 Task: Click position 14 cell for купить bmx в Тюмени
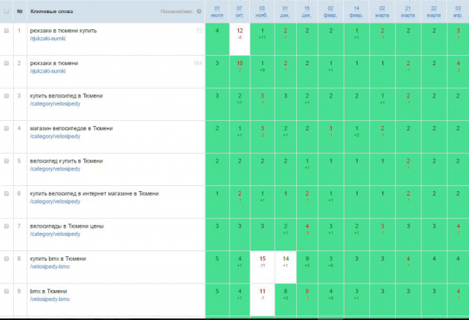point(286,267)
